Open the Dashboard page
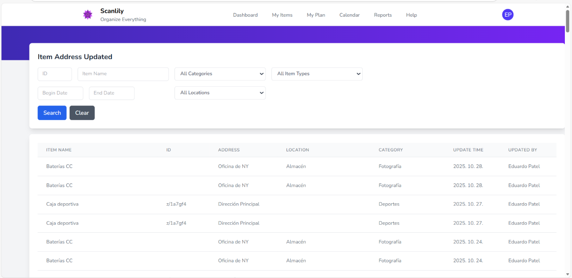 click(245, 15)
